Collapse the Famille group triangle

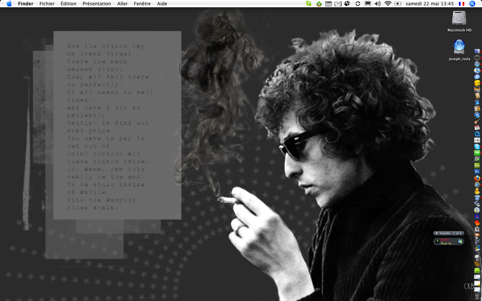[x=436, y=233]
